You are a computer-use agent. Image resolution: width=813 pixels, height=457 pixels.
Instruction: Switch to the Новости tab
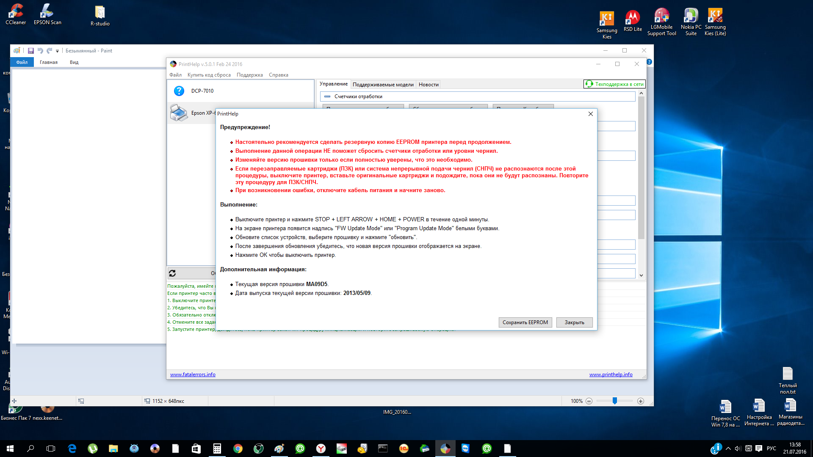tap(429, 85)
